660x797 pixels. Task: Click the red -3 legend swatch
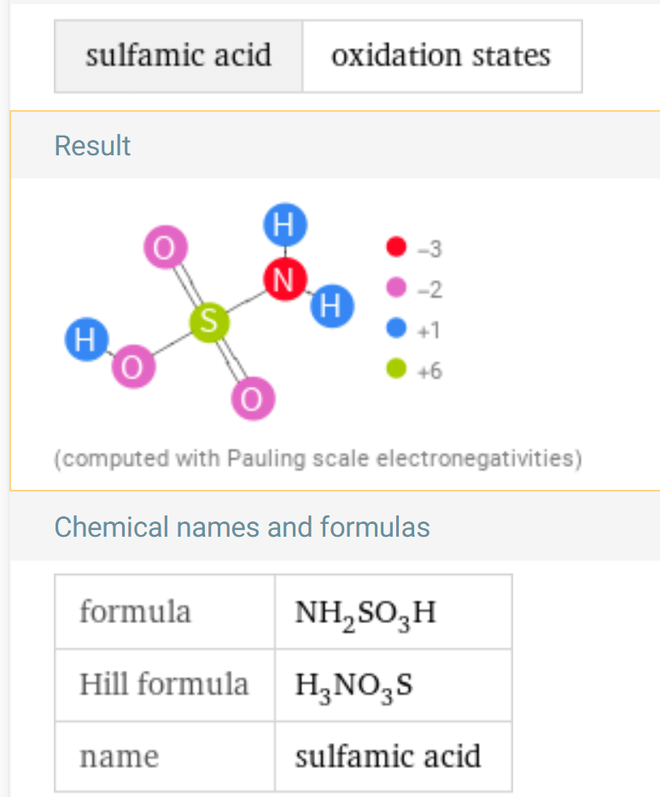396,247
